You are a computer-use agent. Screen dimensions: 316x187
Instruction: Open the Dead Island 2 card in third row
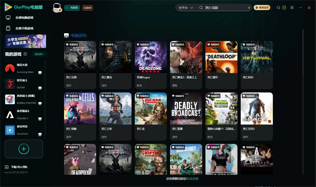pos(186,159)
